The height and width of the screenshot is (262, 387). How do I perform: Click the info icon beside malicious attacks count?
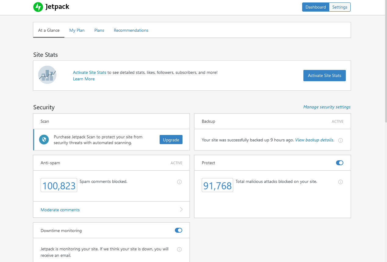[340, 182]
